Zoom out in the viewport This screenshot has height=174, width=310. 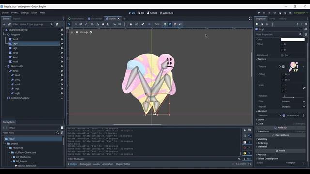(x=77, y=32)
